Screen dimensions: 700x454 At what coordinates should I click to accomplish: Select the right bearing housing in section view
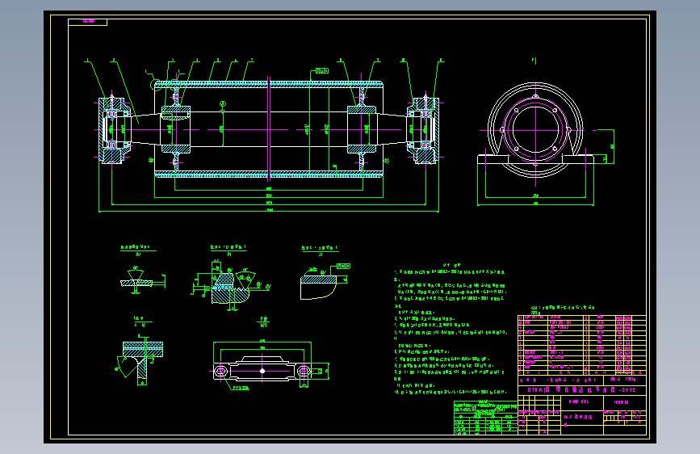click(x=424, y=129)
